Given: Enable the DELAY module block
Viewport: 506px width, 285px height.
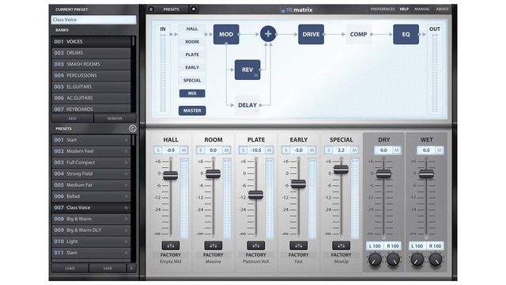Looking at the screenshot, I should pos(247,105).
